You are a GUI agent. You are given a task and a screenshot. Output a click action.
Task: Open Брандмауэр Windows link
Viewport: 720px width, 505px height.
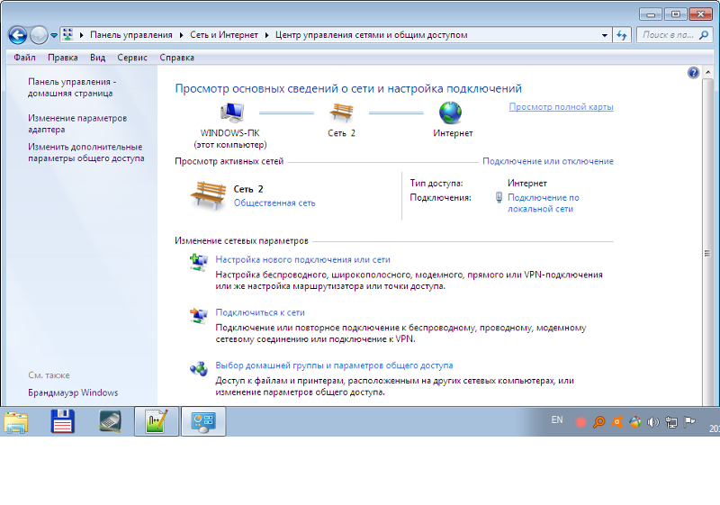[x=73, y=392]
